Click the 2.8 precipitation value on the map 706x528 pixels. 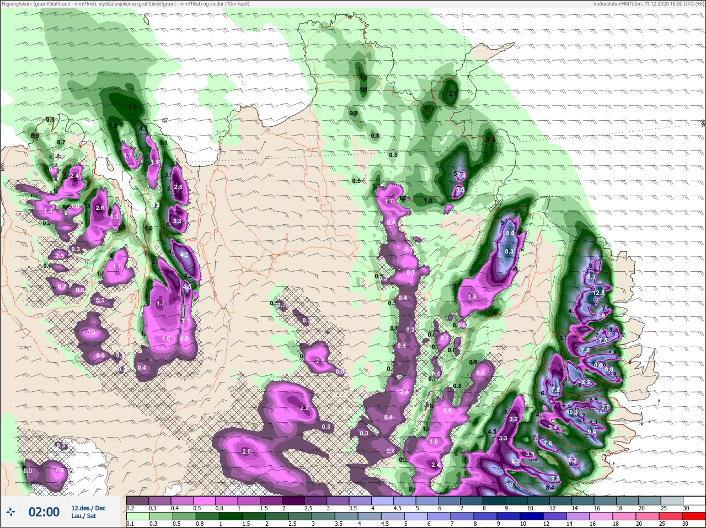(x=178, y=187)
